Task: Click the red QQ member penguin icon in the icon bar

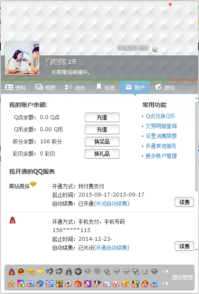Action: pos(12,271)
